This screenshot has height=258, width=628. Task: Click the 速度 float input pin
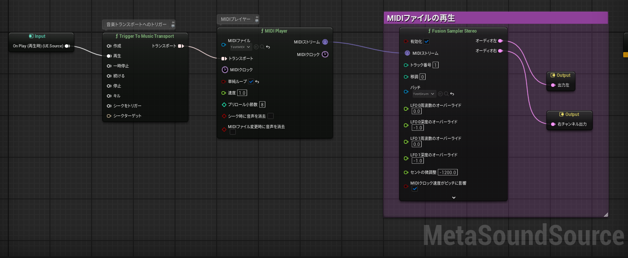coord(224,93)
